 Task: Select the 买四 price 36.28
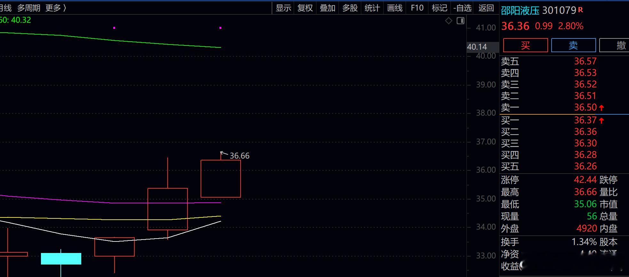(x=585, y=155)
